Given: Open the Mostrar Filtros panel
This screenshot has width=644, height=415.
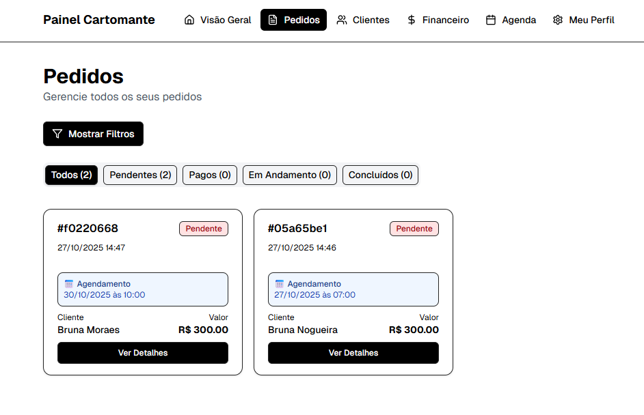Looking at the screenshot, I should coord(93,134).
